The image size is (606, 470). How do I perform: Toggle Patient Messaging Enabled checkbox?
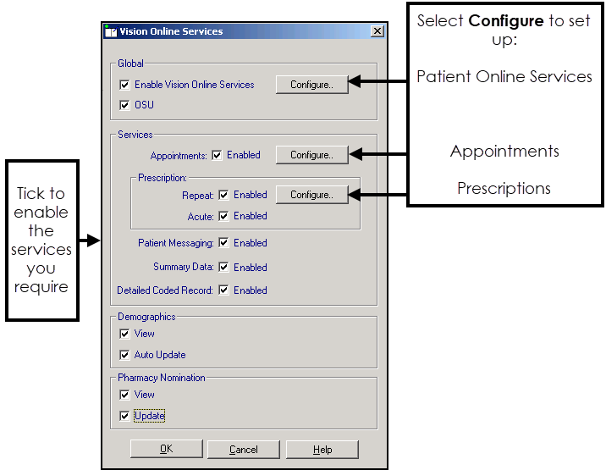(224, 243)
